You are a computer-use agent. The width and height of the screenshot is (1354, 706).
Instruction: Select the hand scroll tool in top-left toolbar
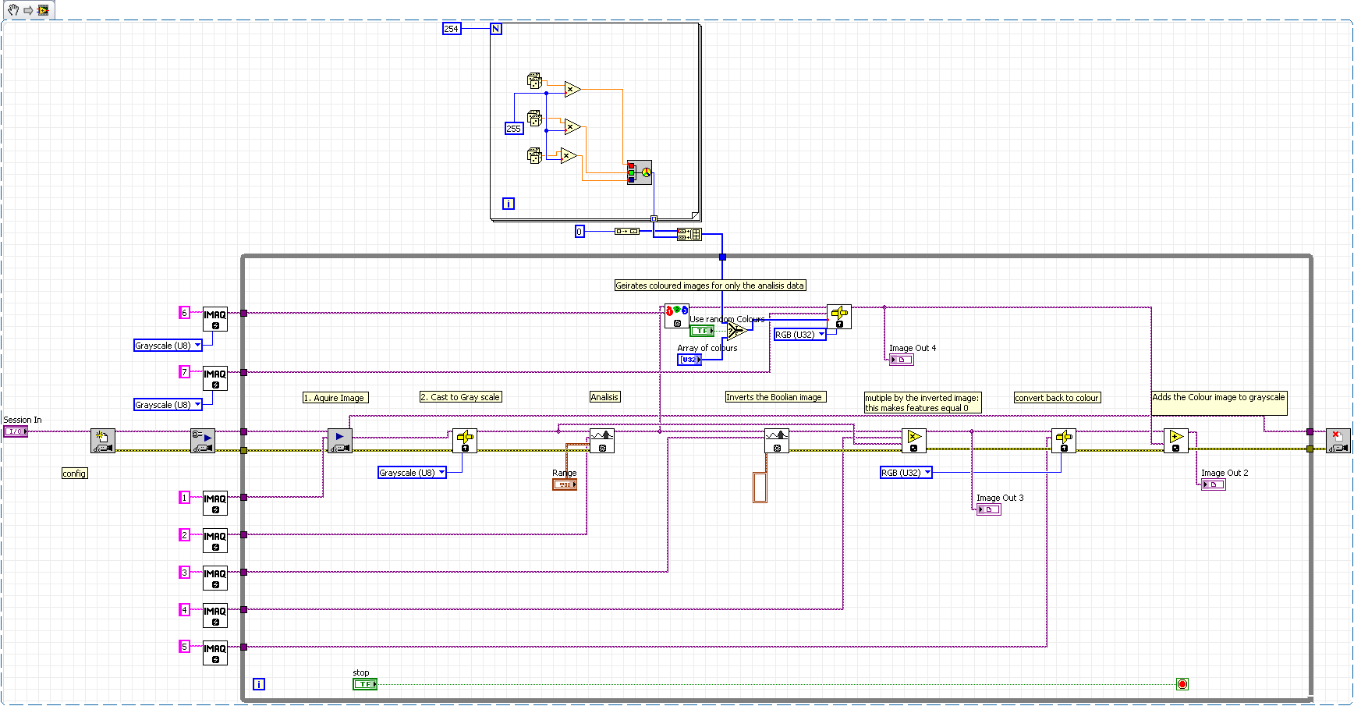click(13, 10)
